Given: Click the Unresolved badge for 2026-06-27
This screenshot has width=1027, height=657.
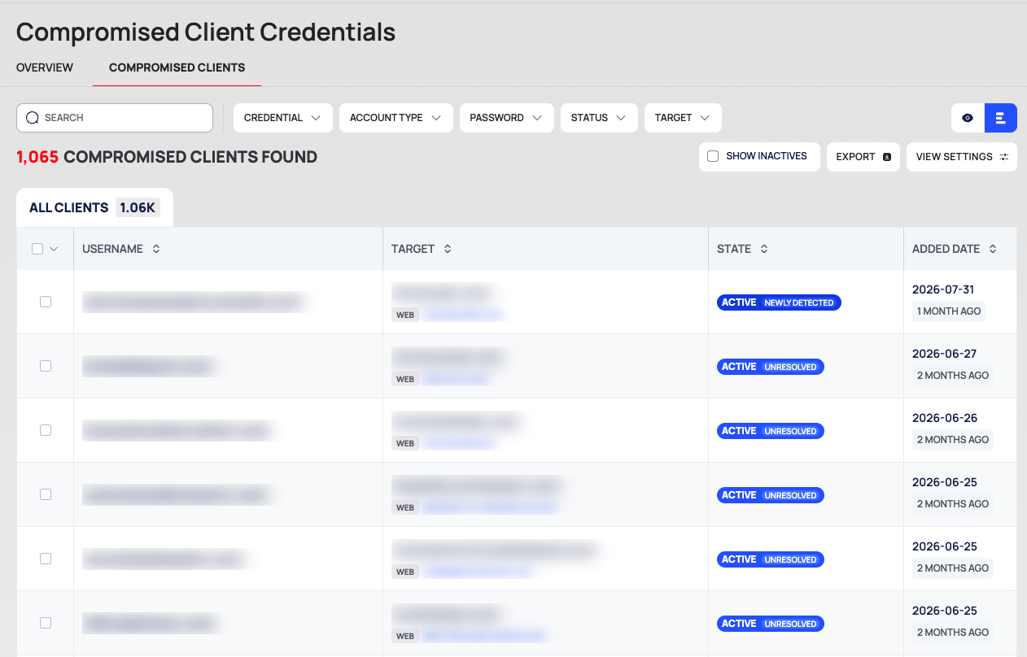Looking at the screenshot, I should click(790, 367).
